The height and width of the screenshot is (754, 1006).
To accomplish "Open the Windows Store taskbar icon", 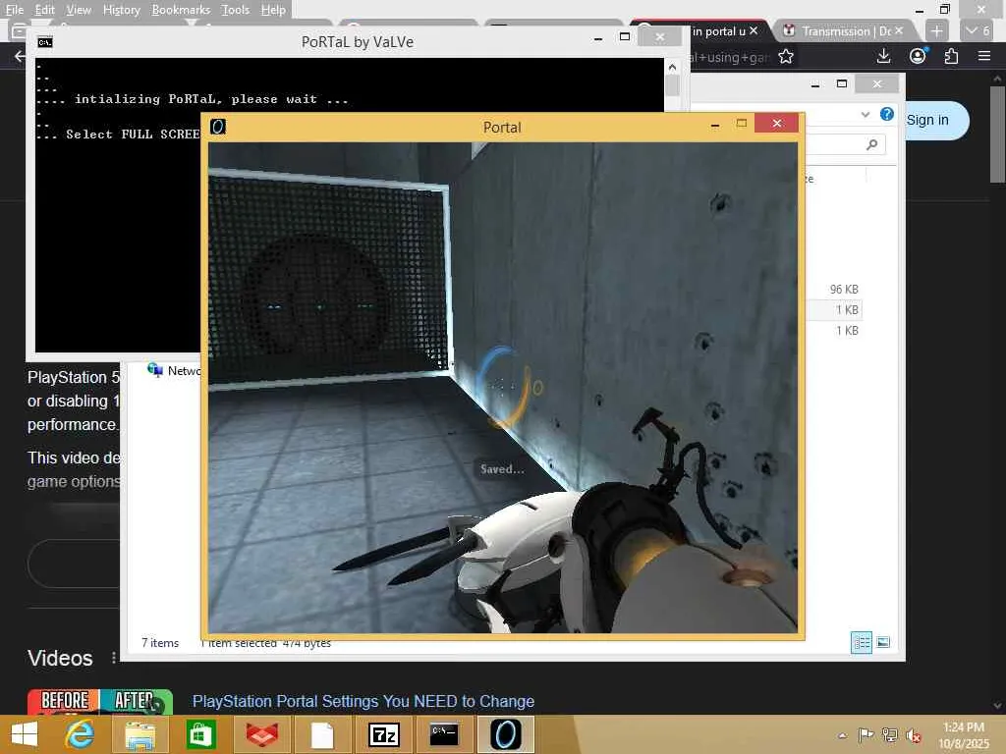I will 200,734.
